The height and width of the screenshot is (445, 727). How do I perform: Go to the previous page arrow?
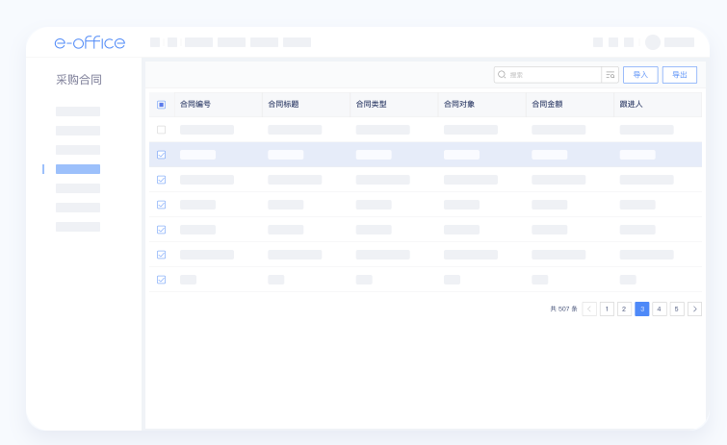click(589, 309)
